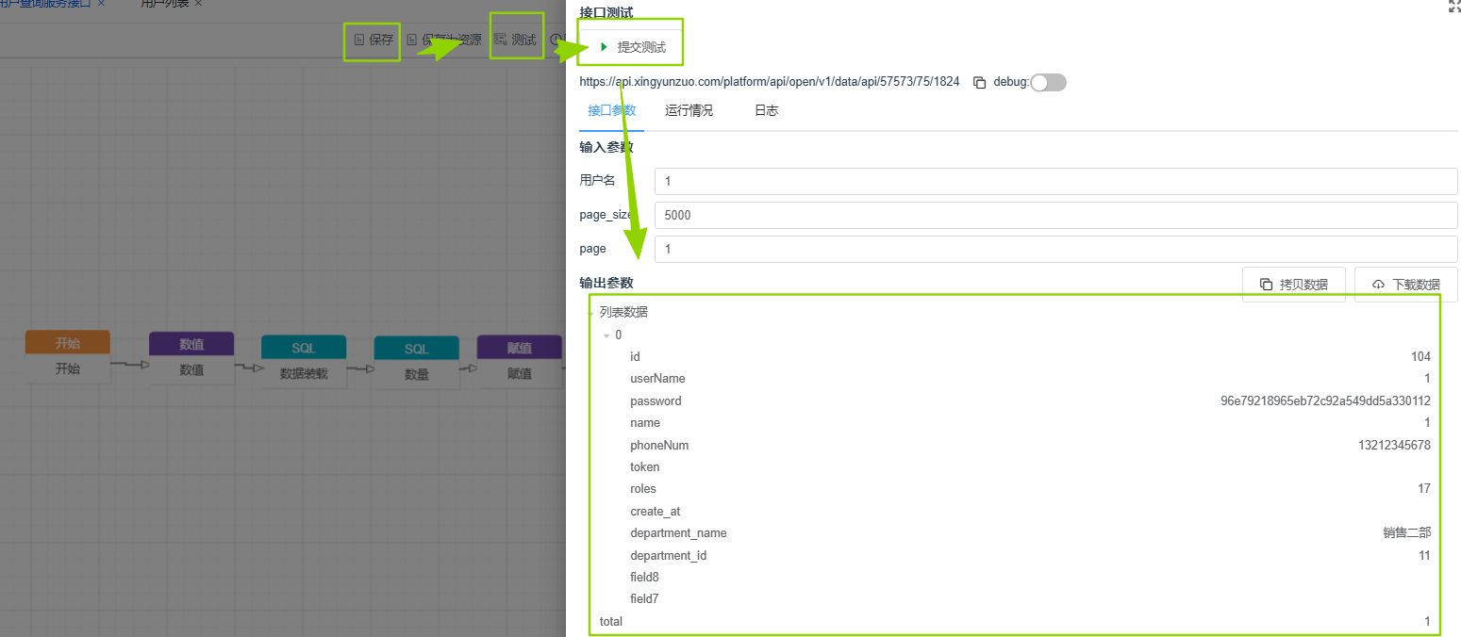Open the 日志 tab

766,110
